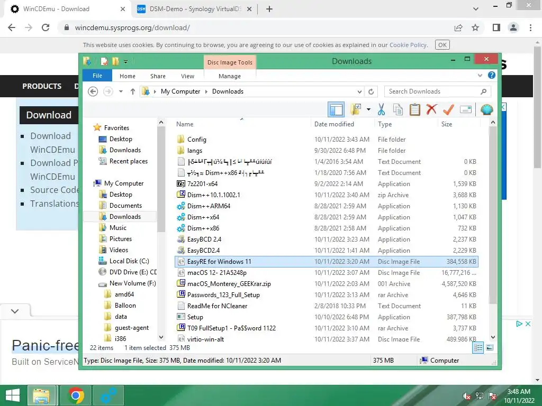Go back in Explorer navigation
This screenshot has width=542, height=406.
tap(93, 91)
